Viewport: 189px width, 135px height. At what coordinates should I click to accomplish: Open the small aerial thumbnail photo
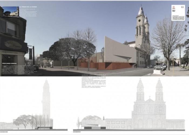11,12
